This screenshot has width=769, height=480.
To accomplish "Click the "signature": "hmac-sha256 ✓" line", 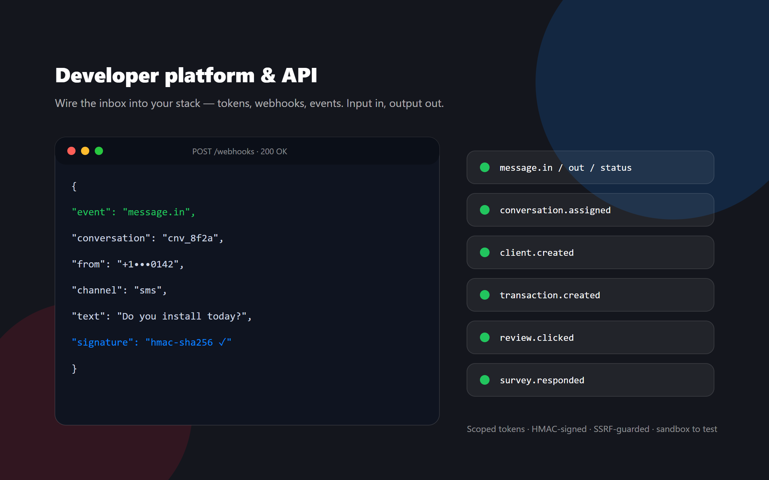I will (152, 343).
